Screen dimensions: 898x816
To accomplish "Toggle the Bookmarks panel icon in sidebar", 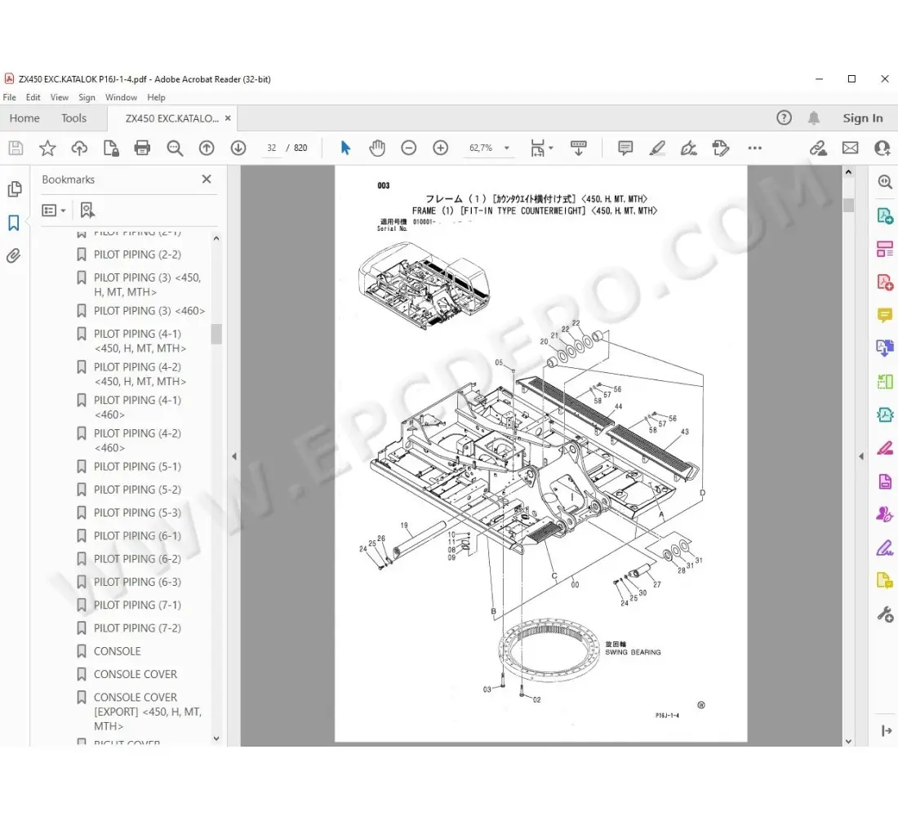I will tap(14, 223).
